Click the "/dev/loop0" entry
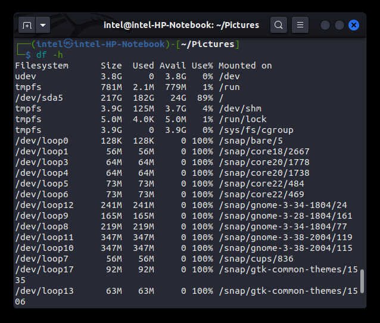The image size is (380, 323). click(42, 141)
